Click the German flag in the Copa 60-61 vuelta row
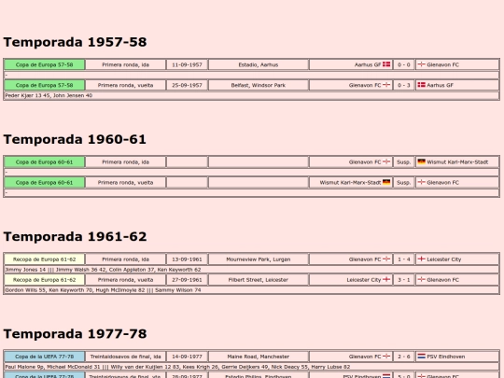The image size is (504, 378). 386,182
